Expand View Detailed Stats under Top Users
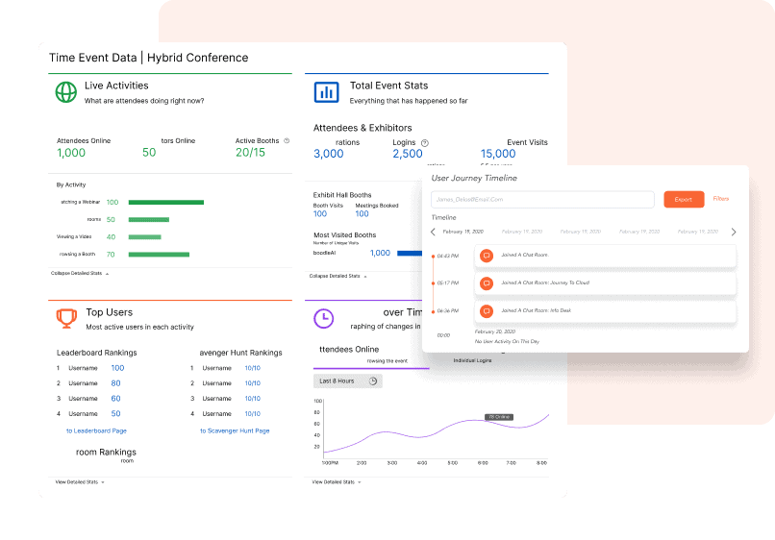775x540 pixels. (x=80, y=481)
